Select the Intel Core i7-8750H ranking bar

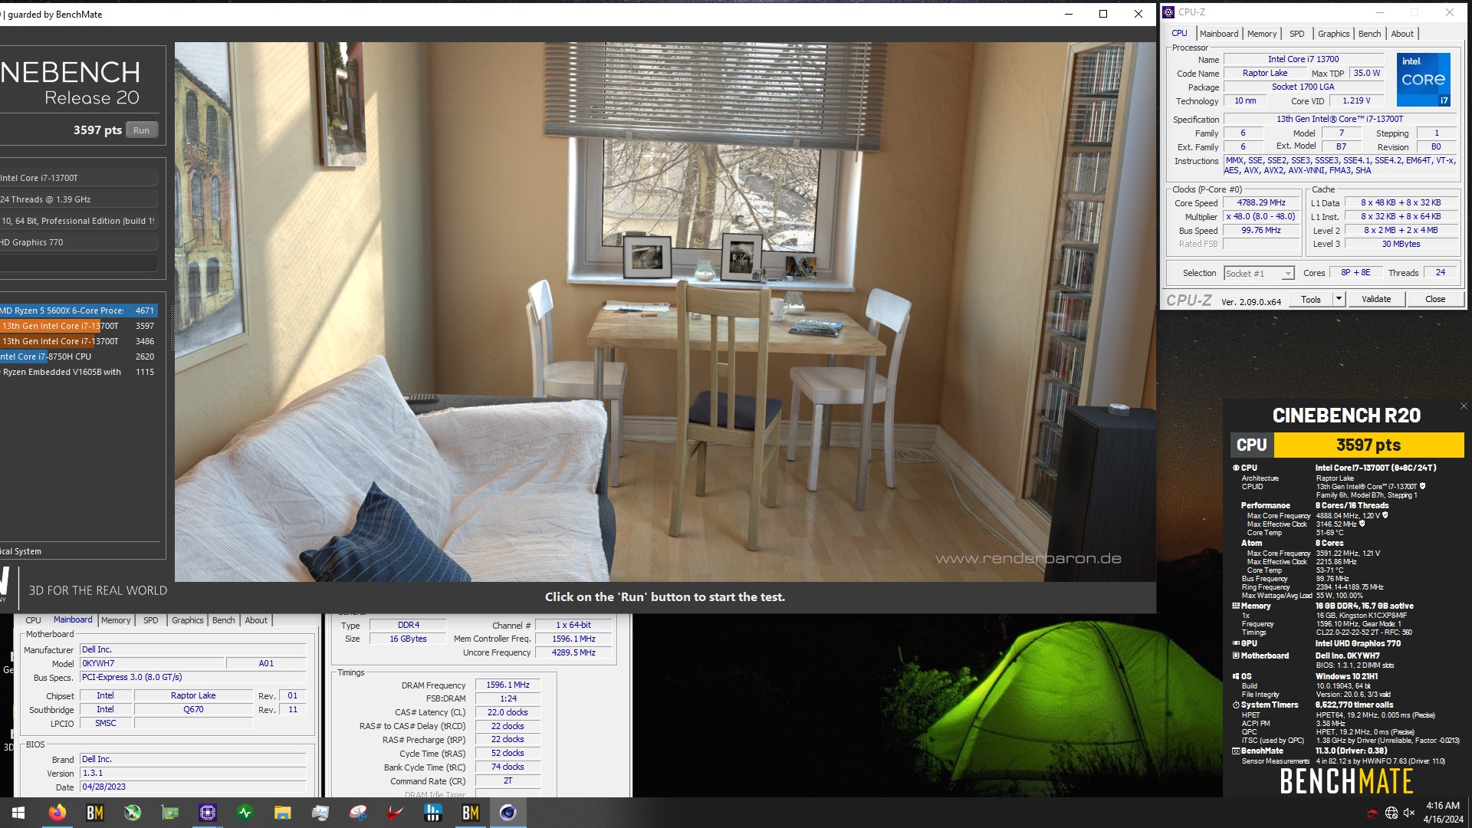79,356
